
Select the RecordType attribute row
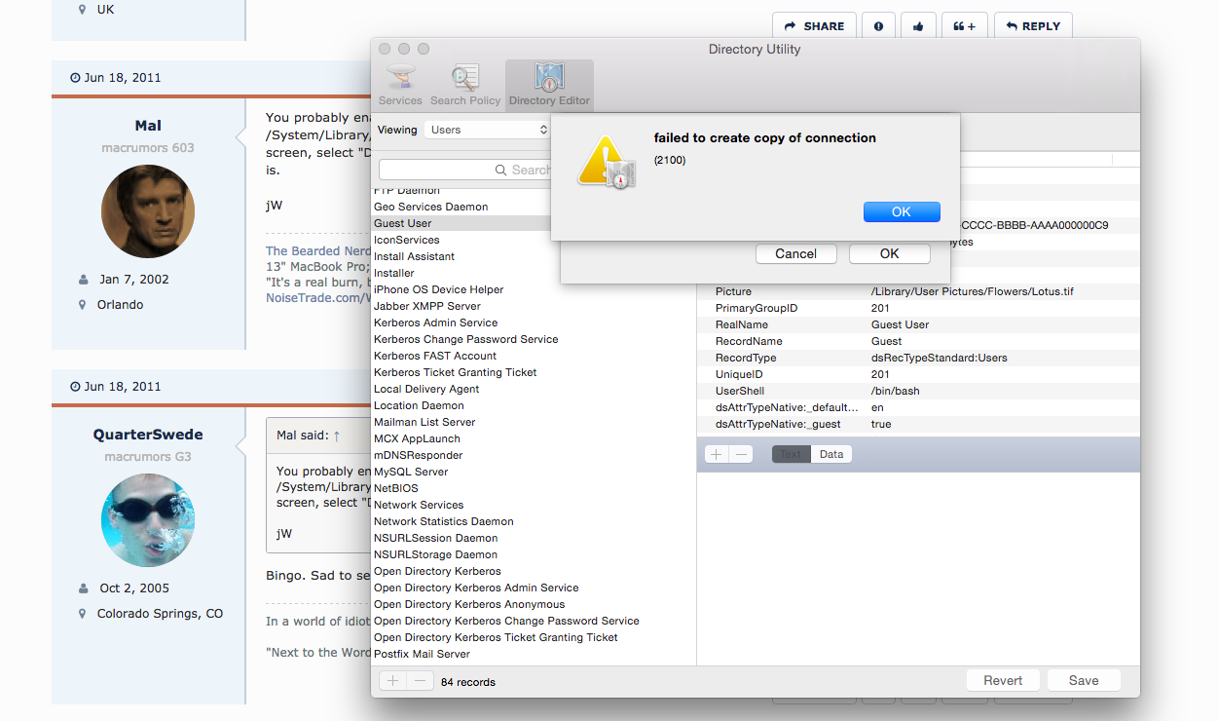point(919,358)
